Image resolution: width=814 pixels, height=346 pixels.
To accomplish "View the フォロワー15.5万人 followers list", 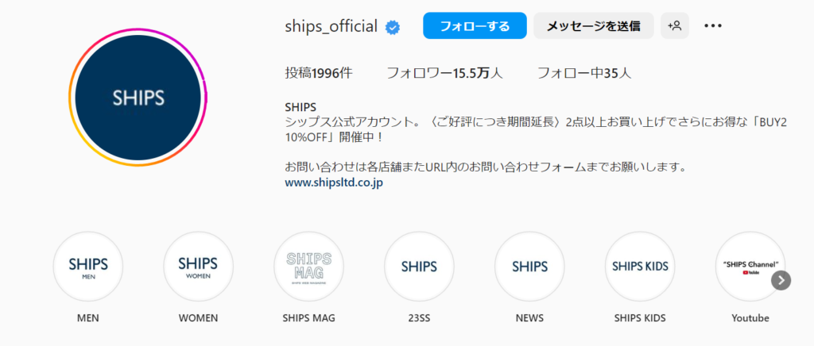I will (444, 73).
